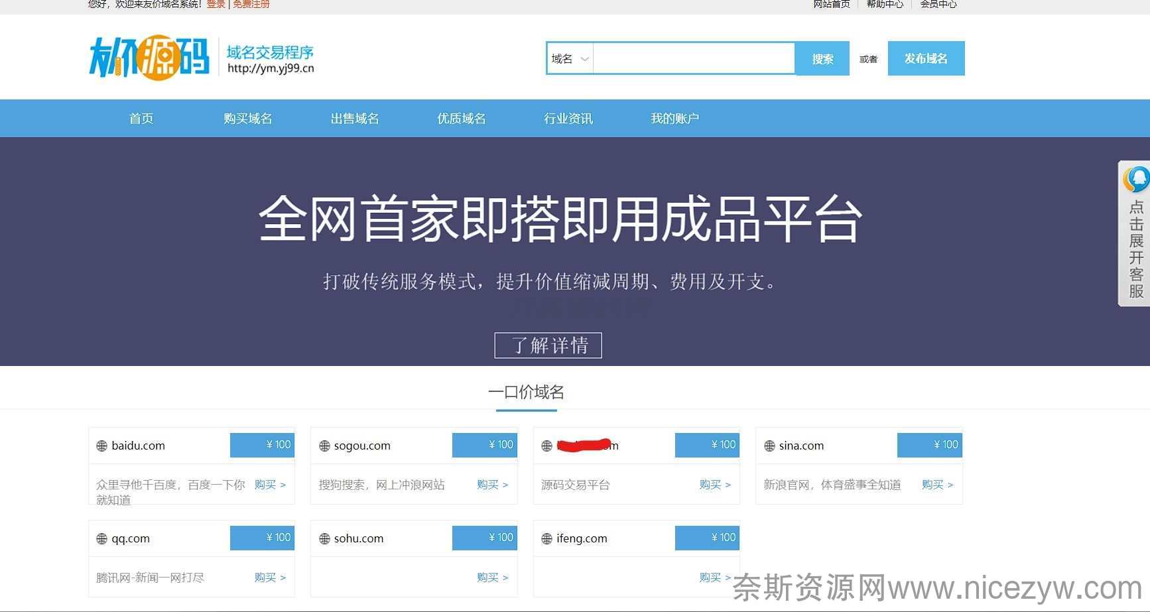Image resolution: width=1150 pixels, height=612 pixels.
Task: Click the ifeng.com domain name
Action: click(582, 539)
